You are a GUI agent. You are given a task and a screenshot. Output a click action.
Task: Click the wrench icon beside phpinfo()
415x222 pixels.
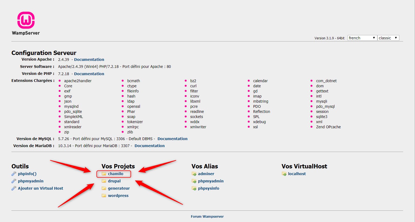[x=14, y=174]
